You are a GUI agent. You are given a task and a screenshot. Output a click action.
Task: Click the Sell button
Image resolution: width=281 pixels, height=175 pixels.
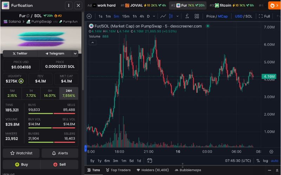(x=59, y=164)
